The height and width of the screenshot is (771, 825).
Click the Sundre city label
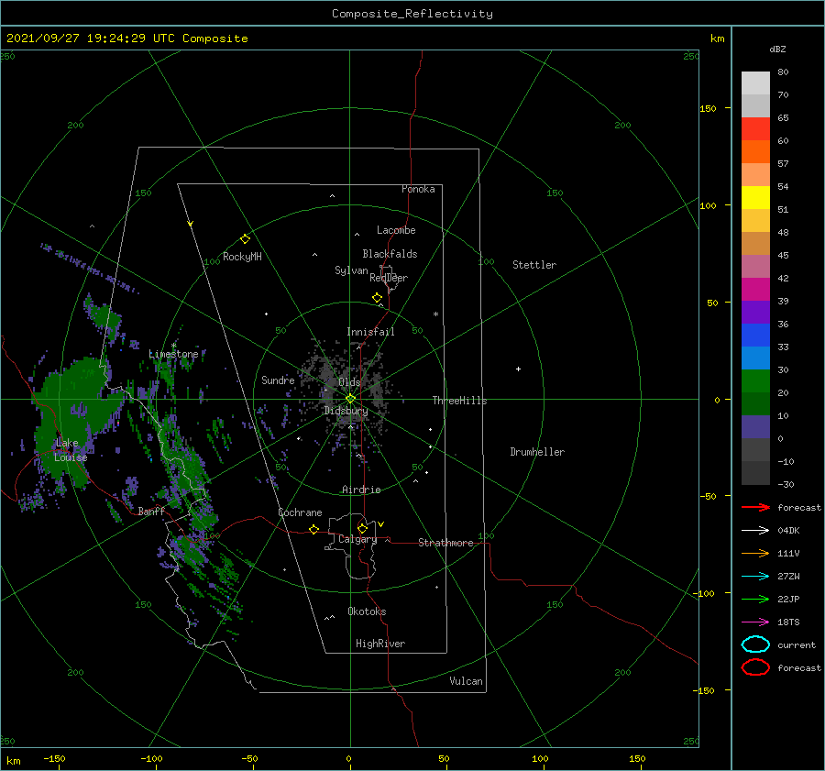point(278,380)
